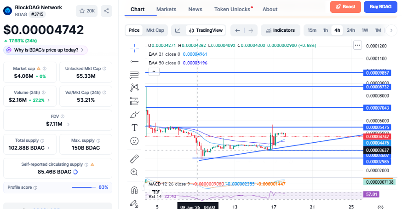The height and width of the screenshot is (209, 402).
Task: Switch chart to Mkt Cap view
Action: pyautogui.click(x=155, y=30)
